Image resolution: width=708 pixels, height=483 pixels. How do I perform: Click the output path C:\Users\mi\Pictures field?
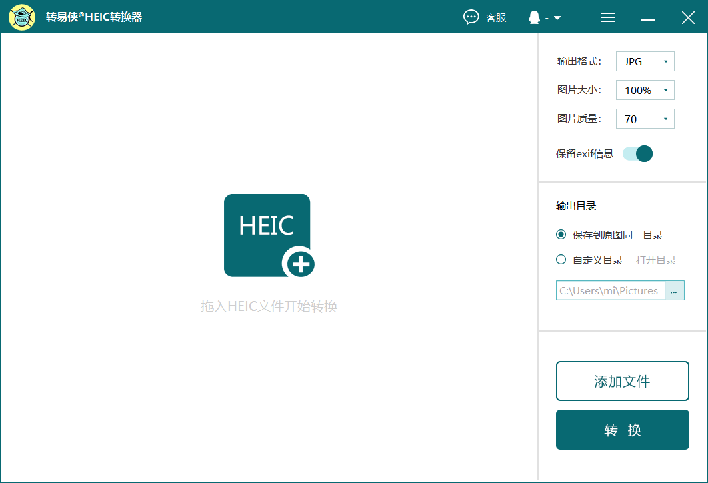610,290
